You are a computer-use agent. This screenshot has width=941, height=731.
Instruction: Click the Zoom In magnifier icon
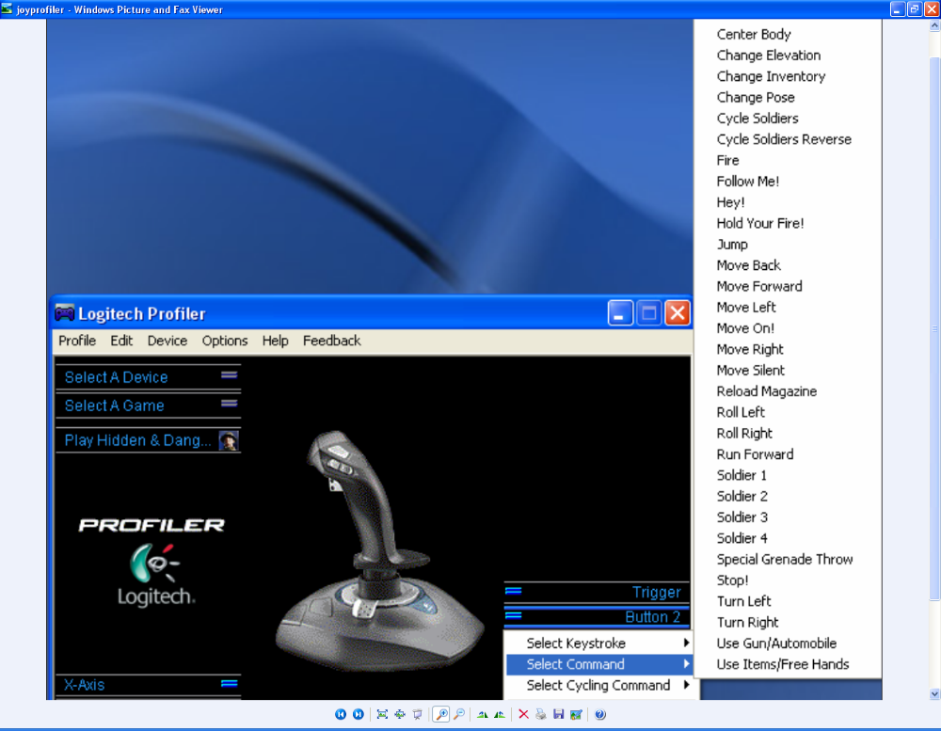point(441,714)
